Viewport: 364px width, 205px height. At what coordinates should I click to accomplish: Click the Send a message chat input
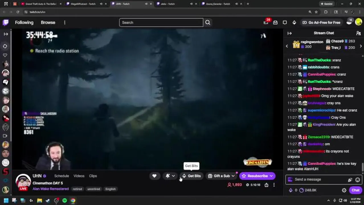point(318,179)
